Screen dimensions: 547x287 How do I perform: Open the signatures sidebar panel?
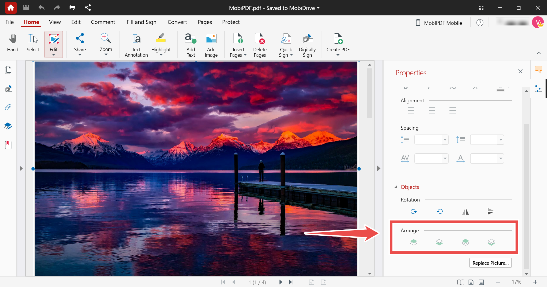point(8,89)
